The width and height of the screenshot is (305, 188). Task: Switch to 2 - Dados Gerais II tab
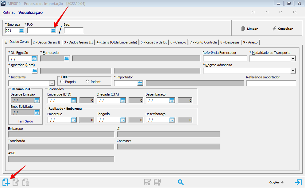[47, 42]
